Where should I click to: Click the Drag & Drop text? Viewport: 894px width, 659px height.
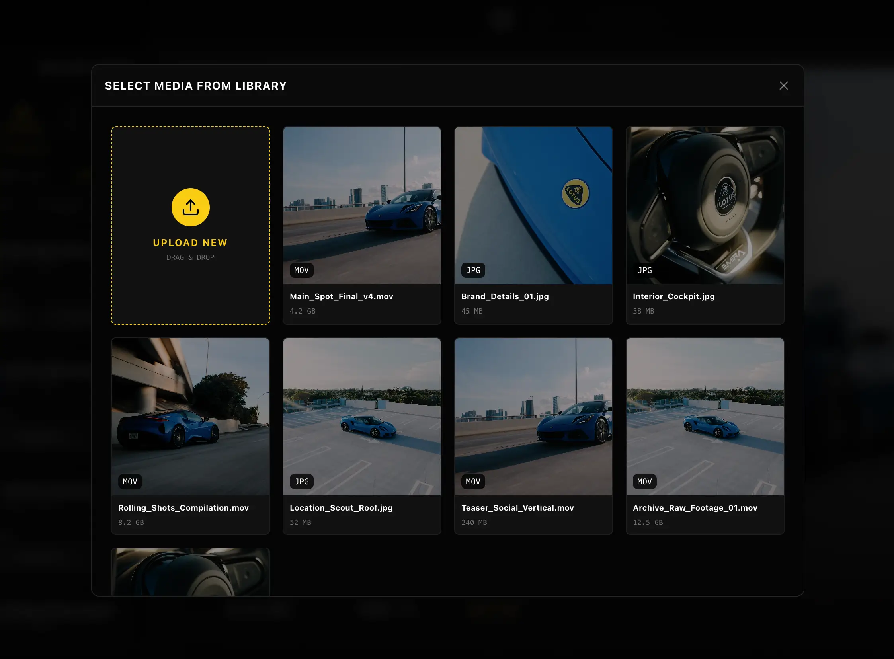click(190, 257)
